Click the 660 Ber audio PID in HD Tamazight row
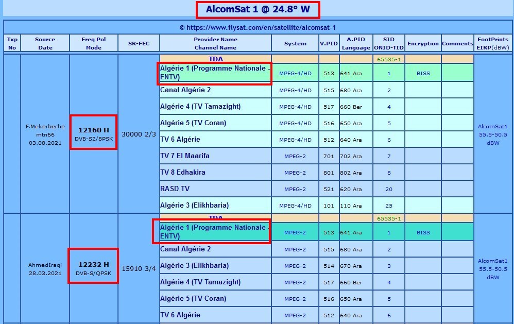This screenshot has height=324, width=514. pyautogui.click(x=351, y=107)
